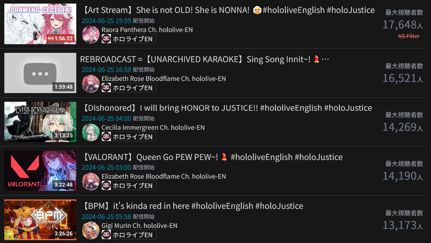Open the BPM stream thumbnail
Viewport: 431px width, 243px height.
(x=40, y=220)
